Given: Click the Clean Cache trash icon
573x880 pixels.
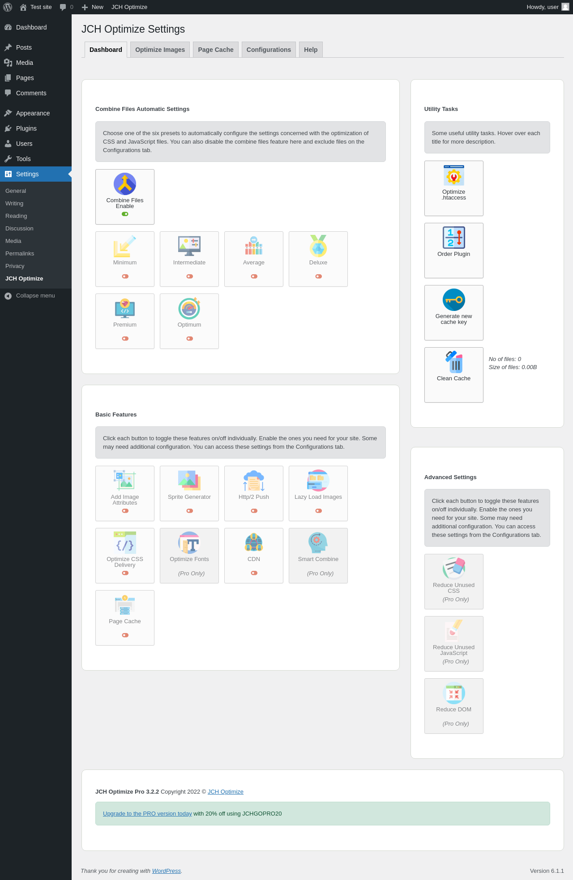Looking at the screenshot, I should point(454,362).
